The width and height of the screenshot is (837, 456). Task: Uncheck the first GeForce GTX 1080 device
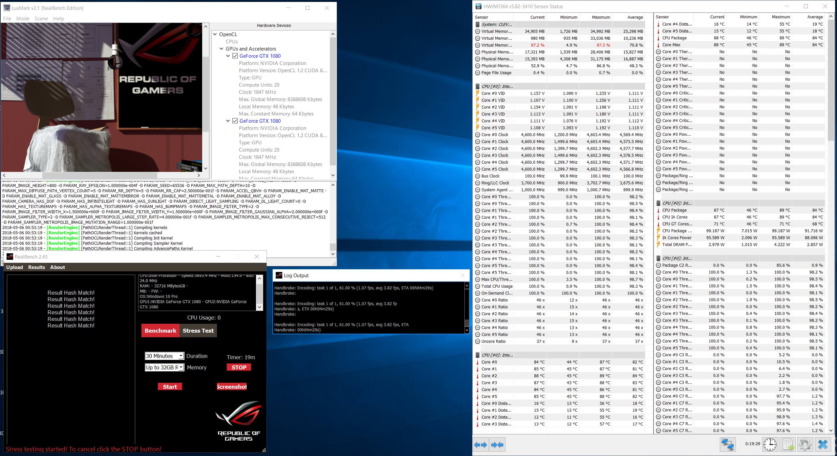[235, 56]
